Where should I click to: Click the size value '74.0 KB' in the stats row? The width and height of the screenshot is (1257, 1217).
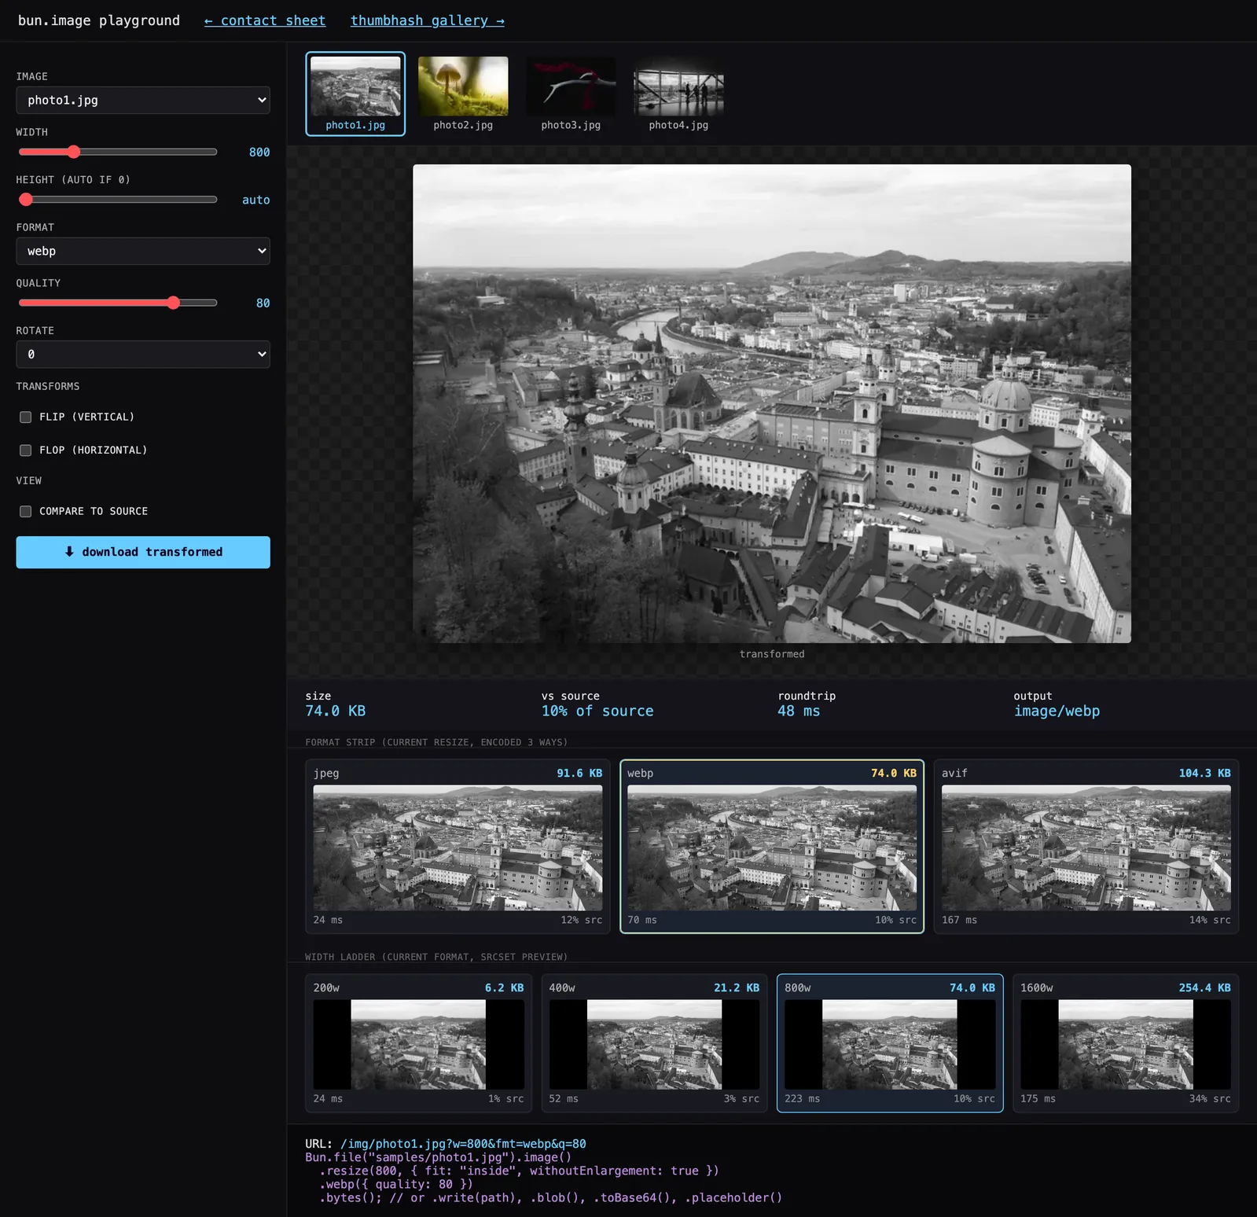pyautogui.click(x=336, y=711)
